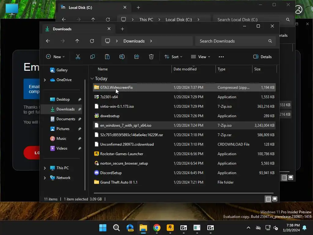313x235 pixels.
Task: Expand Network in navigation pane
Action: tap(45, 178)
